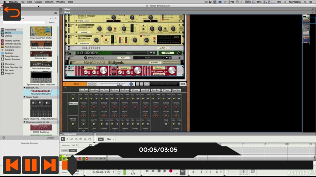
Task: Toggle sequencer track header M mute button
Action: [73, 145]
